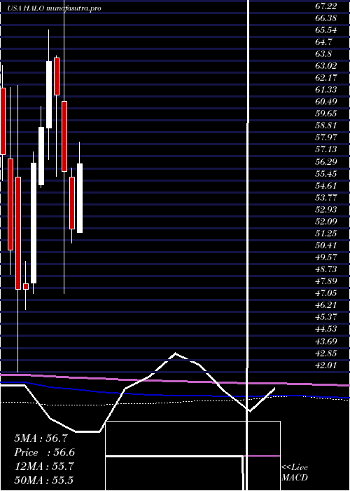Select the 57.97 price axis label
Viewport: 350px width, 491px height.
pos(325,137)
